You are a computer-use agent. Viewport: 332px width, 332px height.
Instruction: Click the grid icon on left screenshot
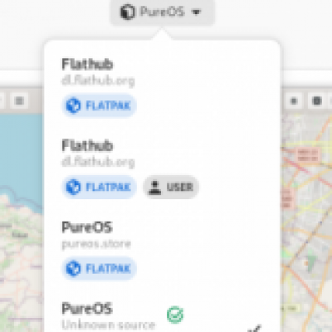19,100
